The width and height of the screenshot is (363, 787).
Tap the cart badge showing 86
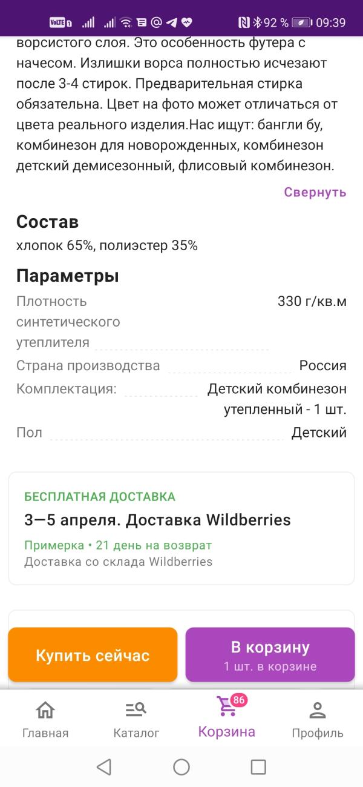[239, 700]
